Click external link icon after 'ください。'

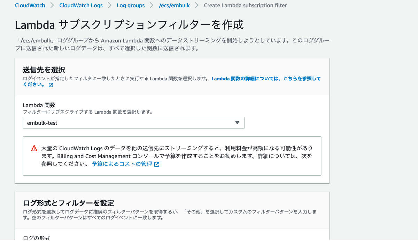point(51,85)
